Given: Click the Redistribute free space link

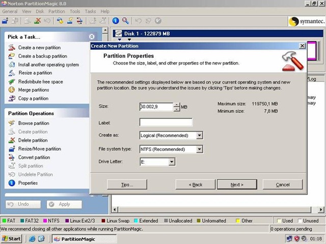Looking at the screenshot, I should tap(41, 81).
